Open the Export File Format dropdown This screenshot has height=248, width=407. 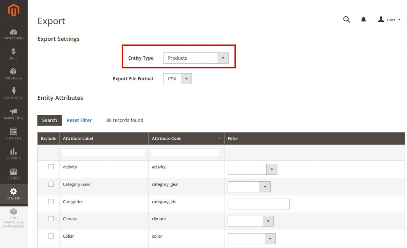(177, 79)
